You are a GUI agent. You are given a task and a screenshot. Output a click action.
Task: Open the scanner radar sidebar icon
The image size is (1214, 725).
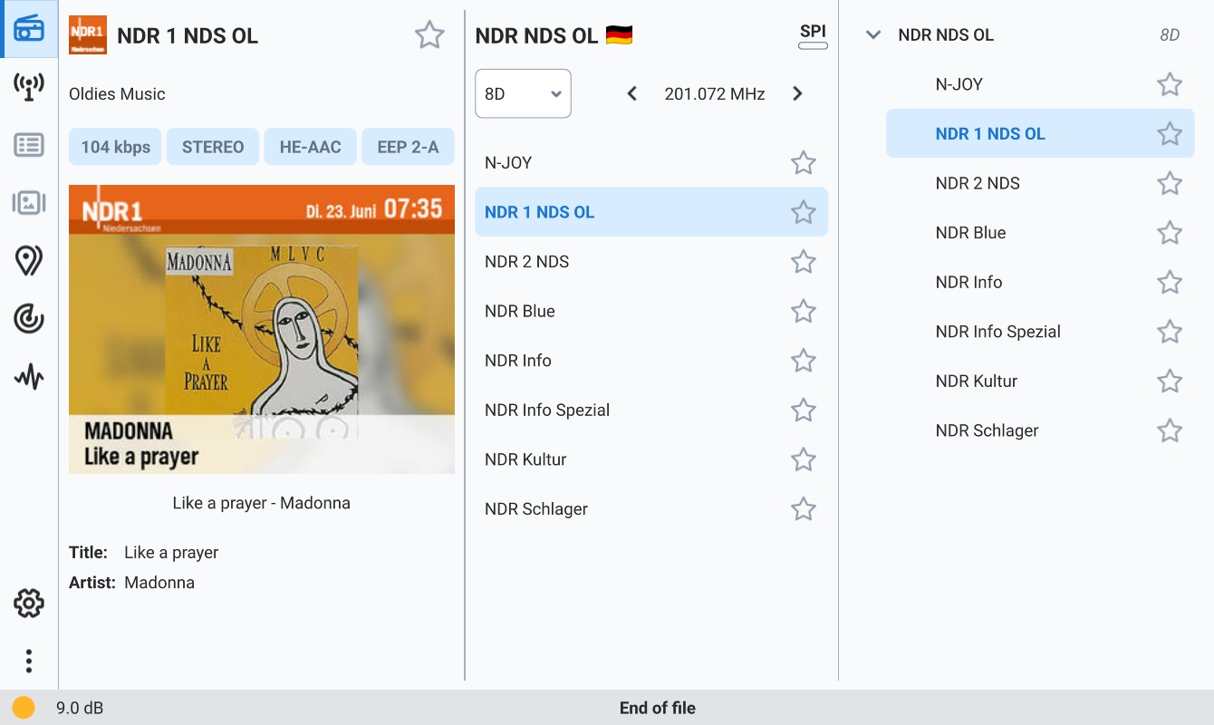pos(29,319)
